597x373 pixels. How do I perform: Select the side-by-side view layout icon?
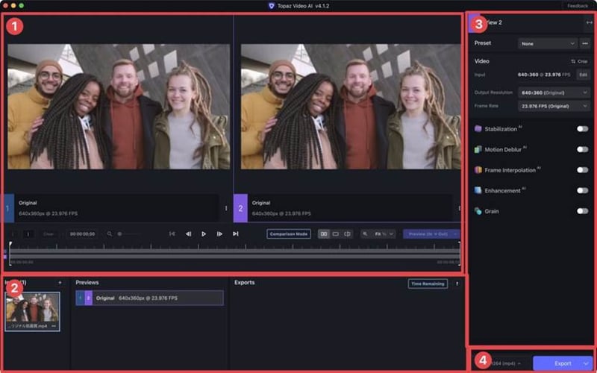pos(324,233)
